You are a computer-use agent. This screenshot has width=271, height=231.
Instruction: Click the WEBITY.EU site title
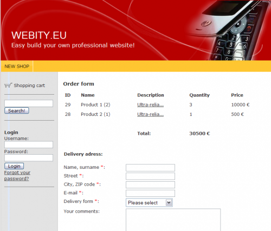click(39, 35)
